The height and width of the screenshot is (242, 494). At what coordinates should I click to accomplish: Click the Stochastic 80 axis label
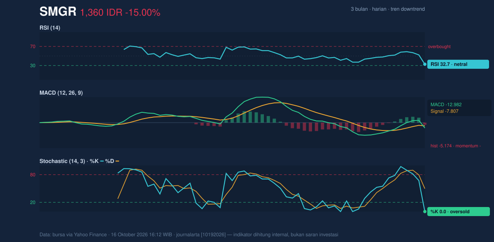point(33,175)
